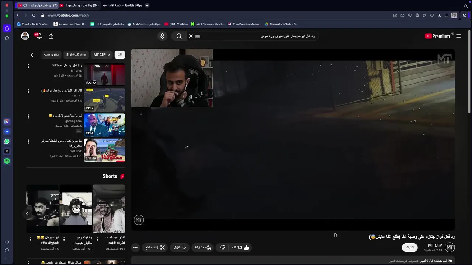
Task: Open the X (Twitter) icon in the sidebar
Action: pyautogui.click(x=7, y=151)
